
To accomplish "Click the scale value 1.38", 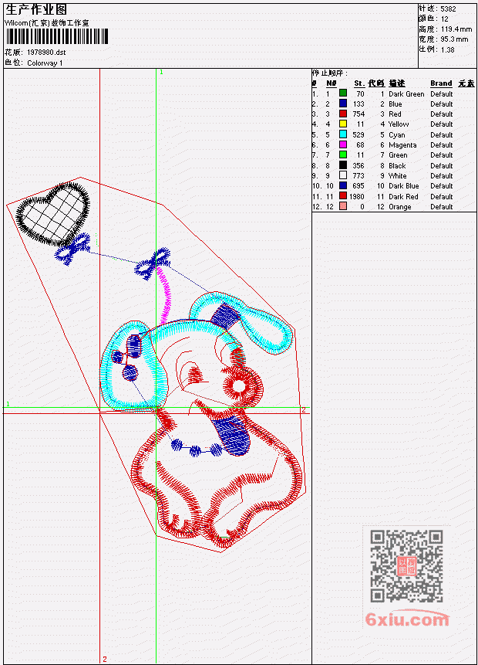I will coord(447,49).
